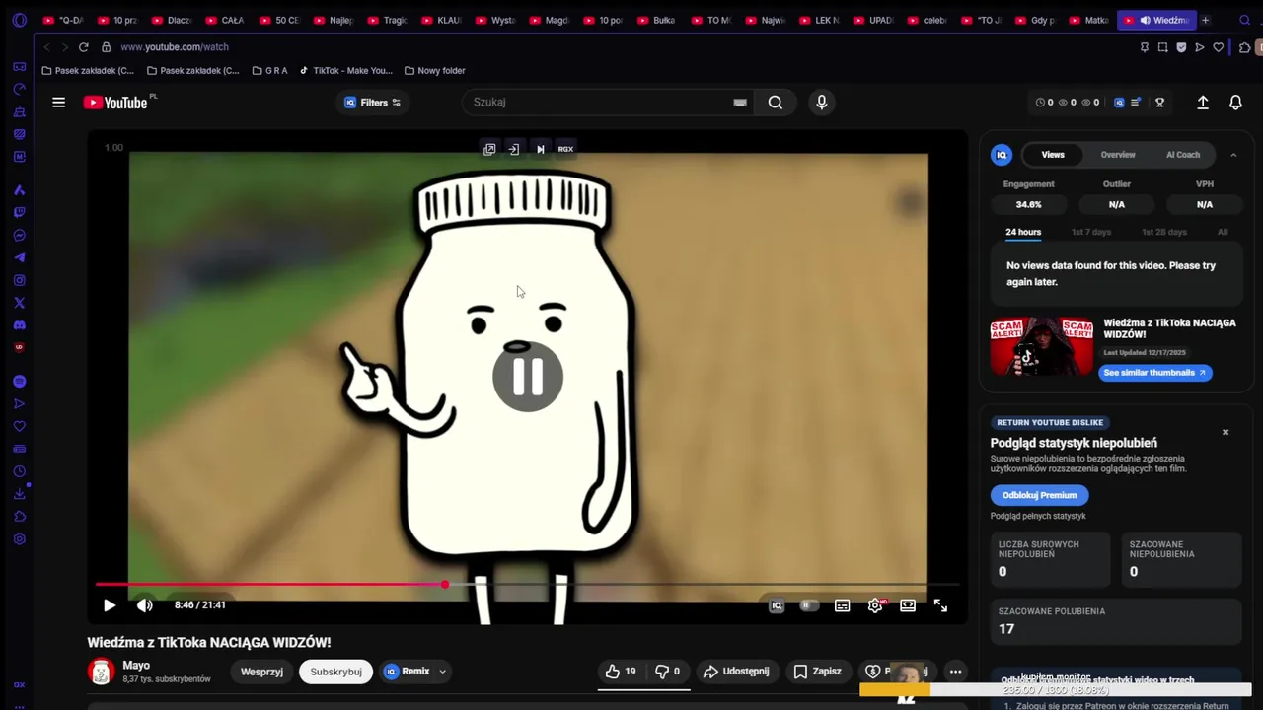Viewport: 1263px width, 710px height.
Task: Open sidebar settings gear
Action: (19, 539)
